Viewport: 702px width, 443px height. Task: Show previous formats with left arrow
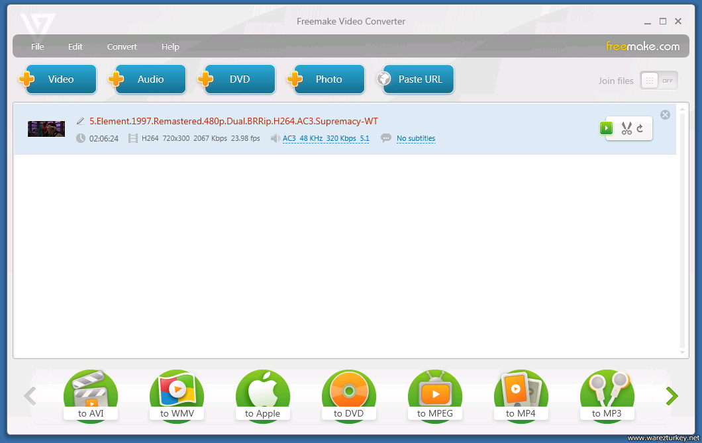coord(30,396)
